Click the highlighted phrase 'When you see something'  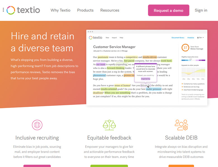coord(117,93)
